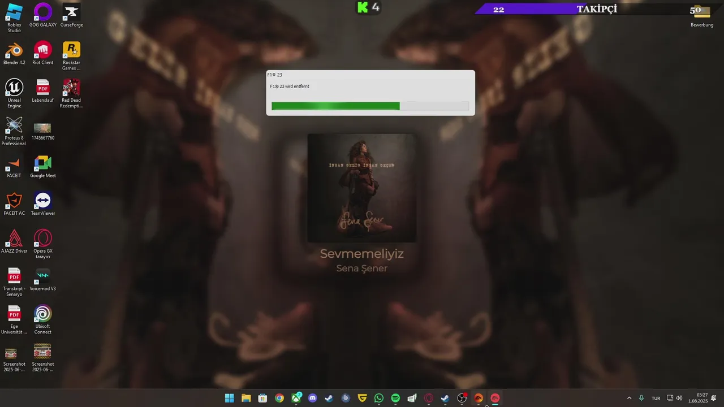The height and width of the screenshot is (407, 724).
Task: Select the Ubisoft Connect shortcut
Action: [x=43, y=320]
